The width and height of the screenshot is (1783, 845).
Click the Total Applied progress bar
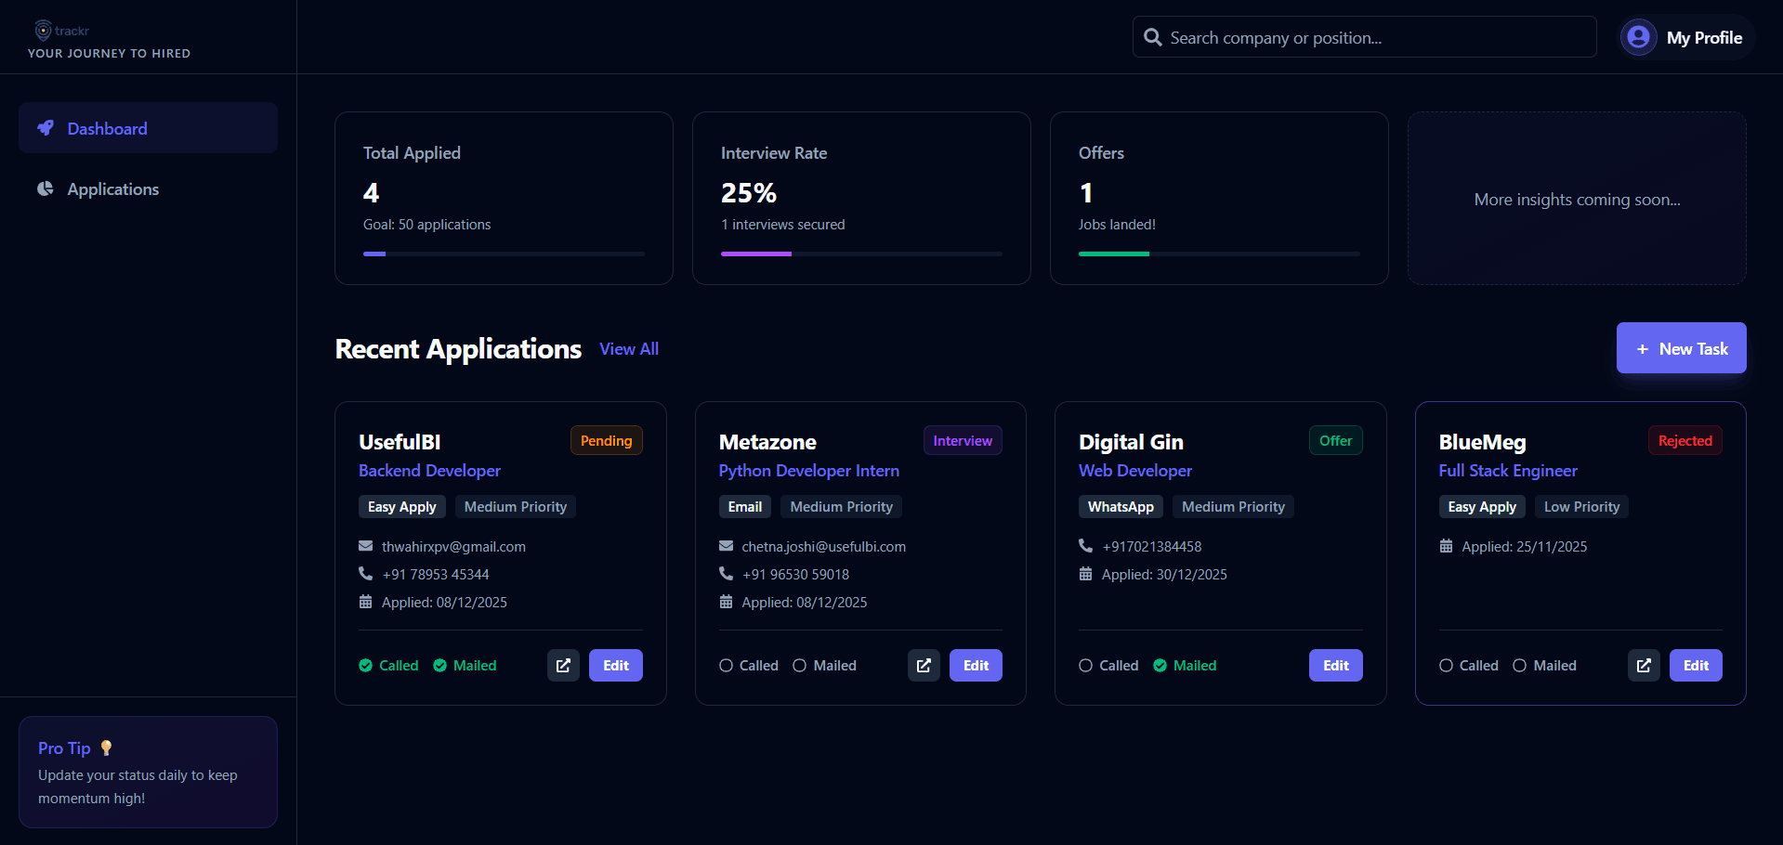point(504,253)
